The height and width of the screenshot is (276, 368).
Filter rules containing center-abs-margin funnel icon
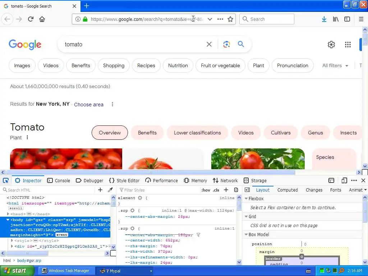coord(198,235)
